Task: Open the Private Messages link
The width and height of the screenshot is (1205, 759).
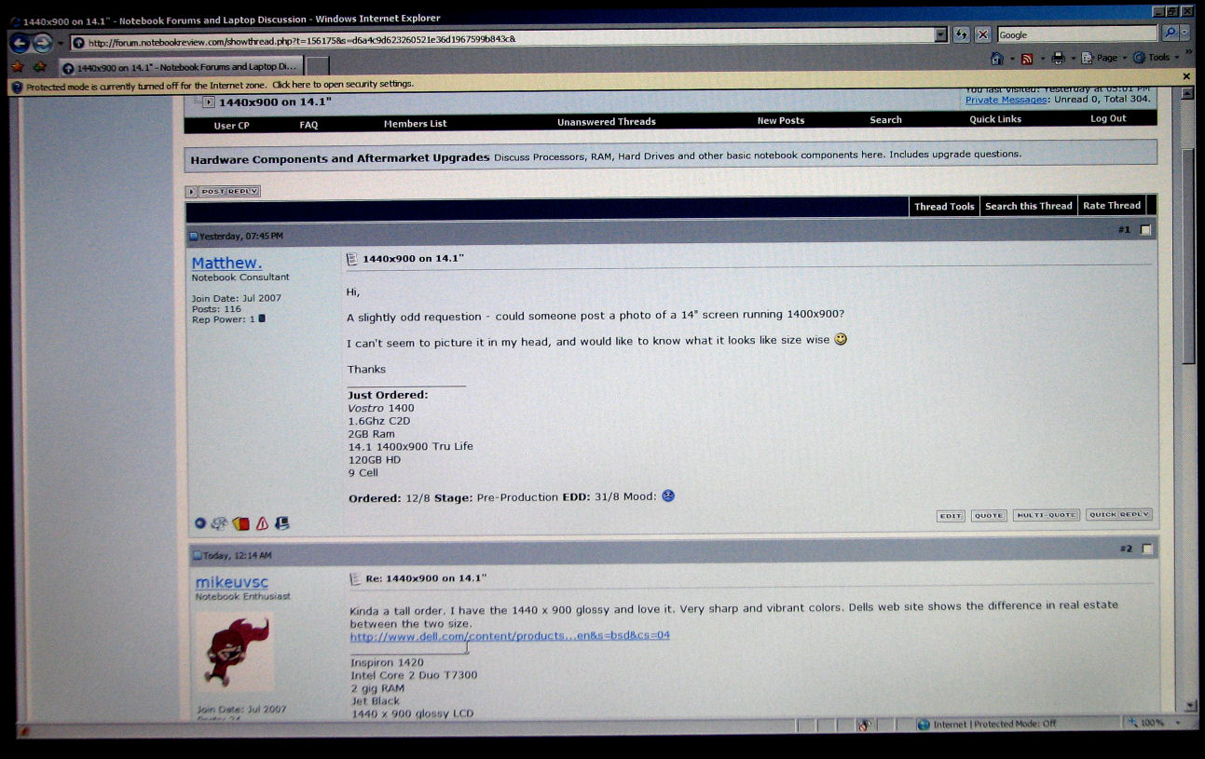Action: pos(1006,100)
